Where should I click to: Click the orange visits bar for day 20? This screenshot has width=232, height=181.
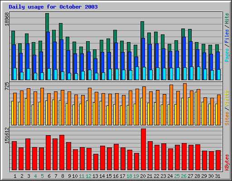pyautogui.click(x=144, y=106)
